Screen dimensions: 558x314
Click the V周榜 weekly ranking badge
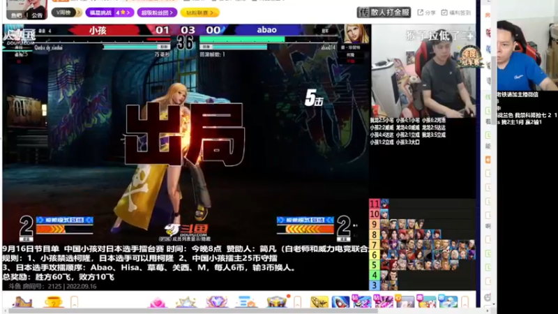tap(66, 13)
